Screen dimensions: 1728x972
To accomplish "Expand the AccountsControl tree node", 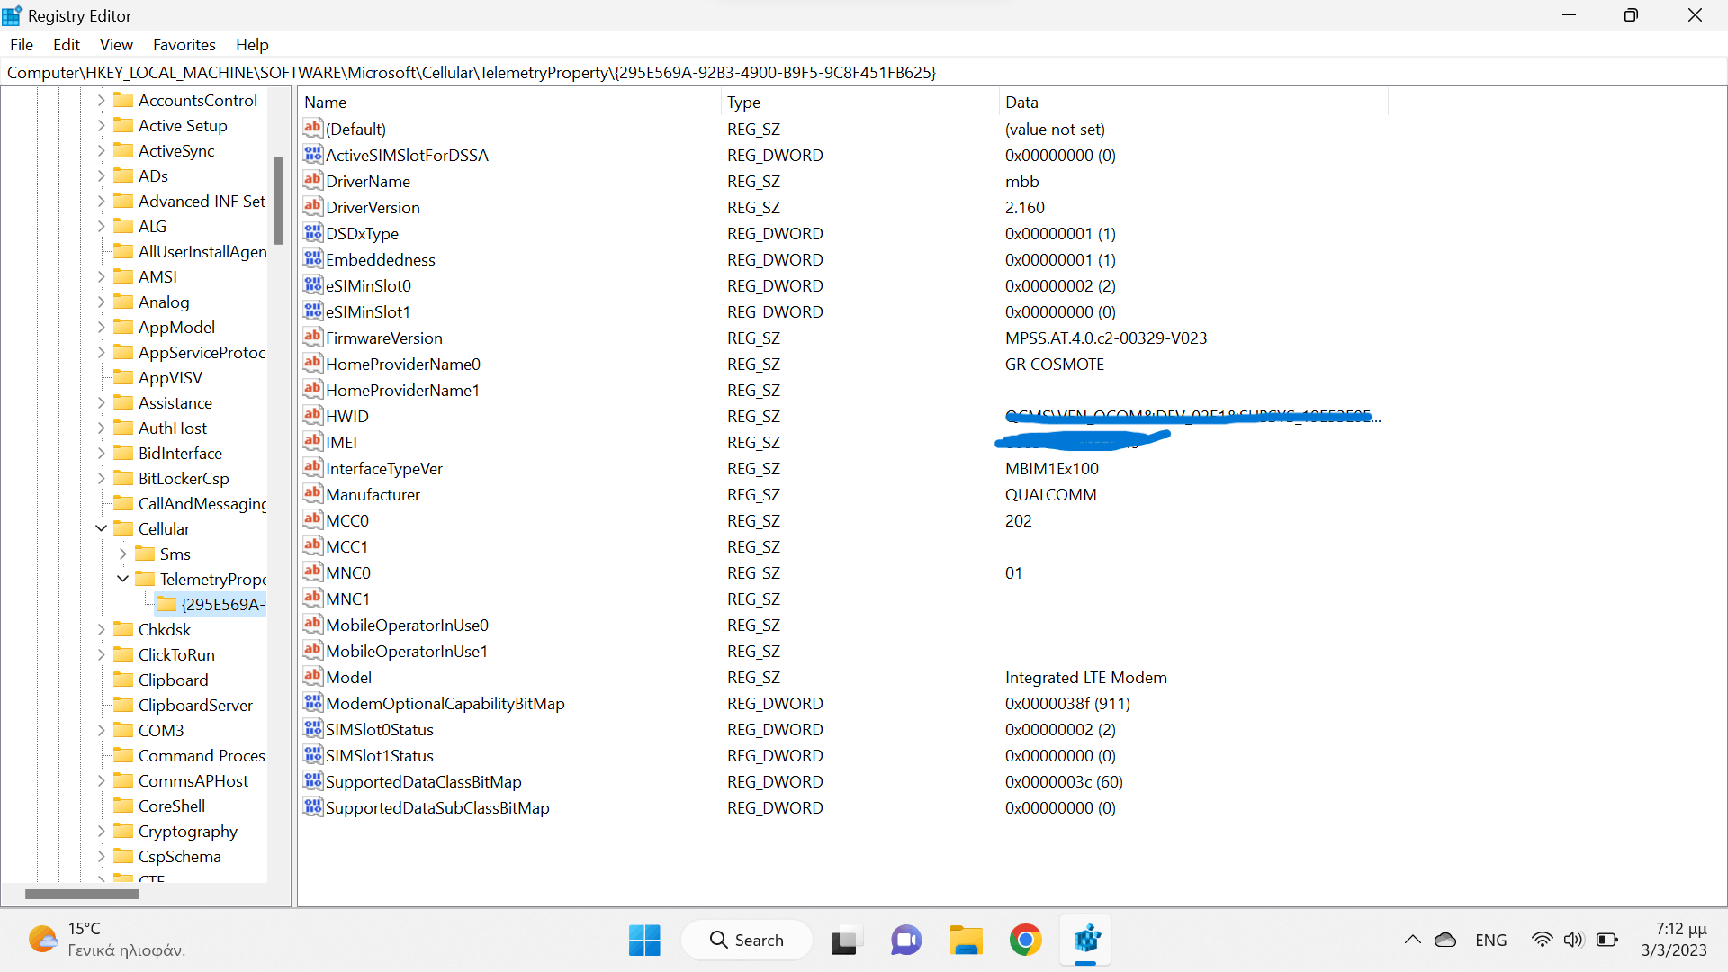I will click(101, 100).
